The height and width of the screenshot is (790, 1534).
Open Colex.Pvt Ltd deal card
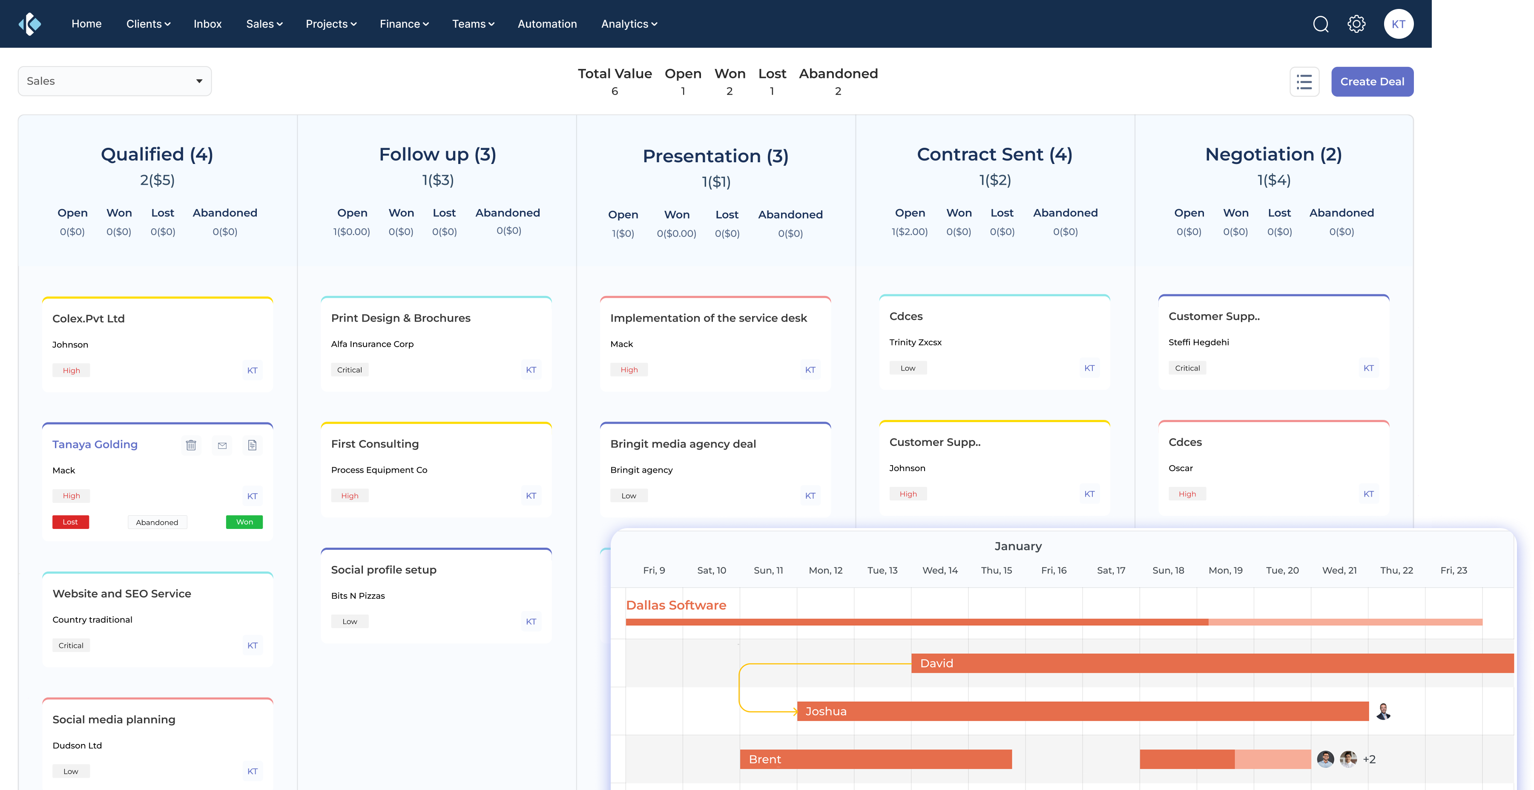(157, 344)
